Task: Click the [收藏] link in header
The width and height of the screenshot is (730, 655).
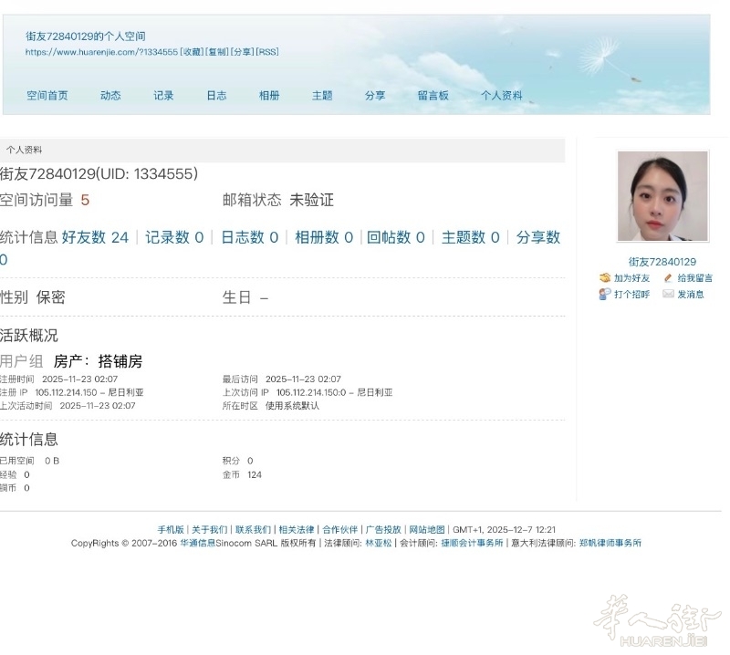Action: pos(192,52)
